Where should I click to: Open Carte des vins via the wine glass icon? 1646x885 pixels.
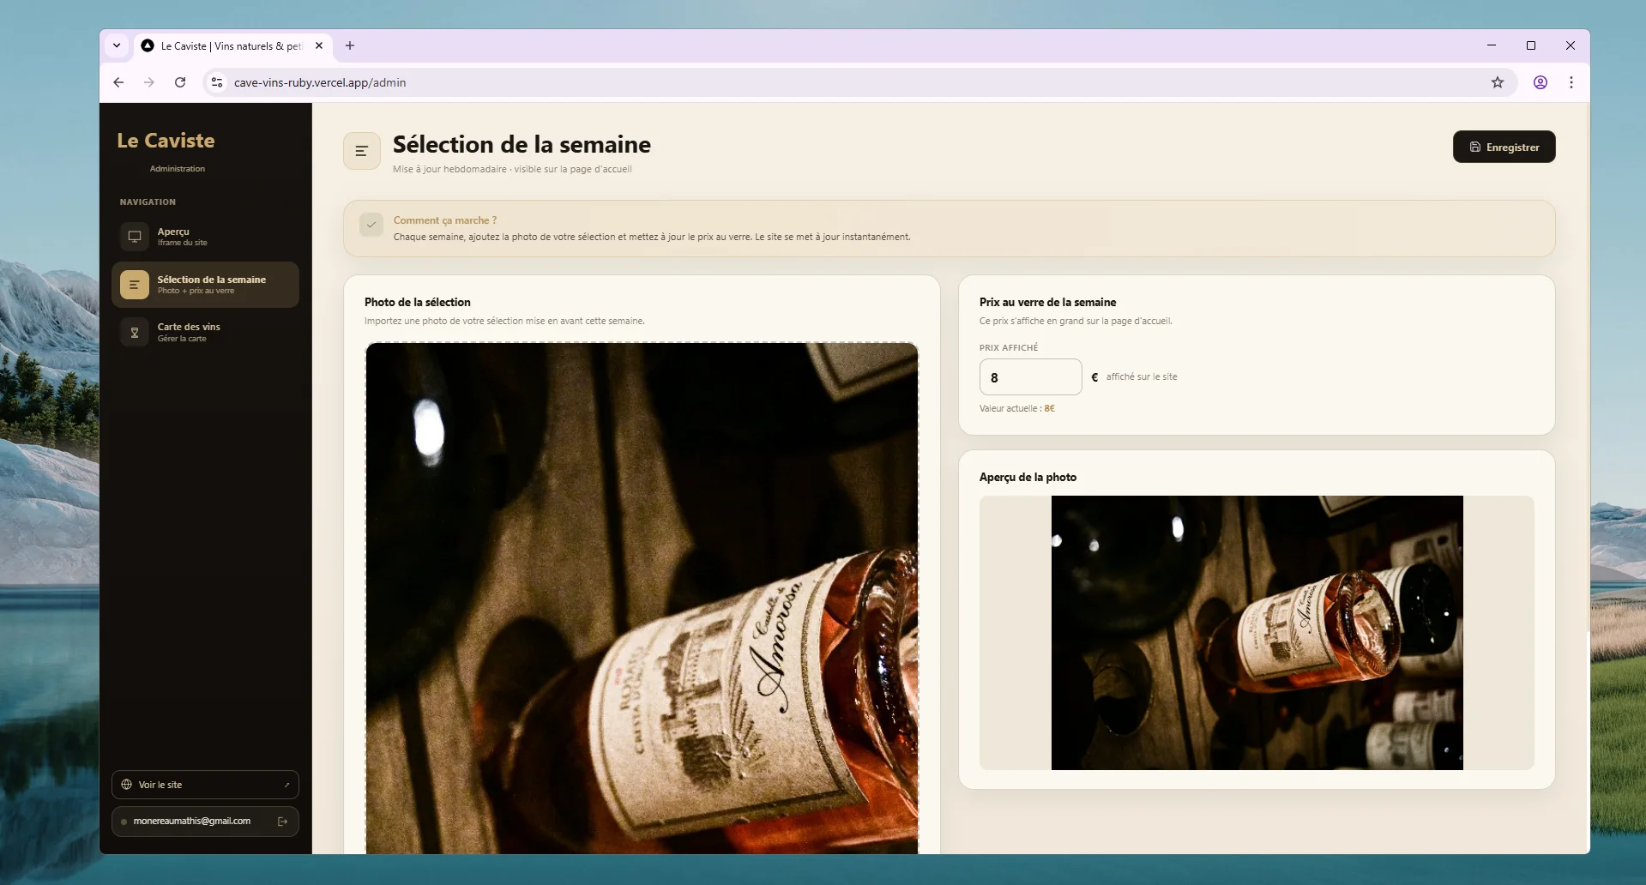(x=135, y=332)
